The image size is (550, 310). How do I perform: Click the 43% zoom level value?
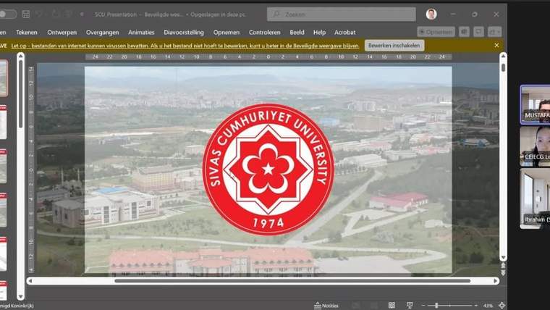pos(488,306)
